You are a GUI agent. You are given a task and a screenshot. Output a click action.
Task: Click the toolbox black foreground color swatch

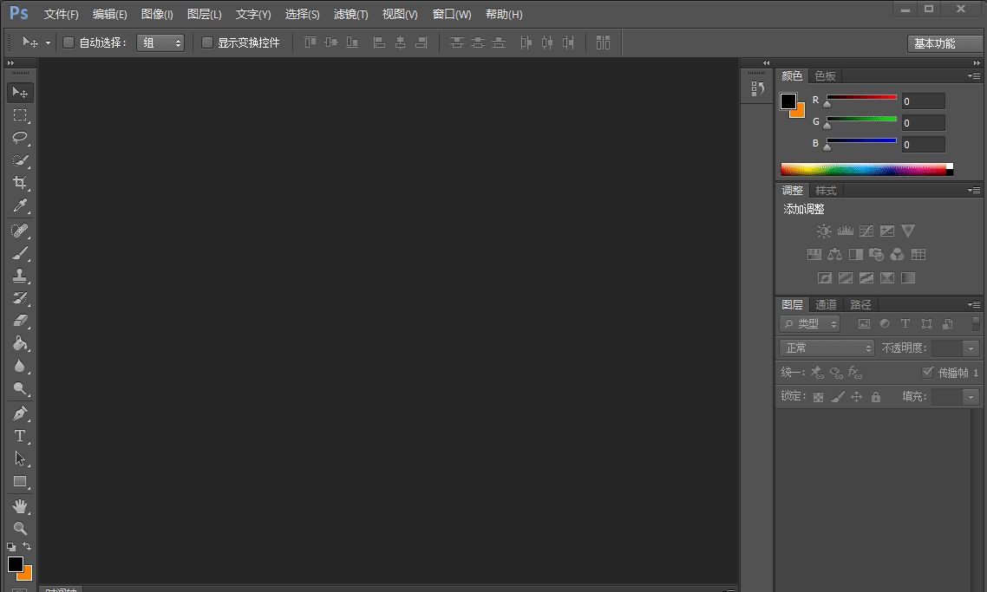pyautogui.click(x=15, y=563)
